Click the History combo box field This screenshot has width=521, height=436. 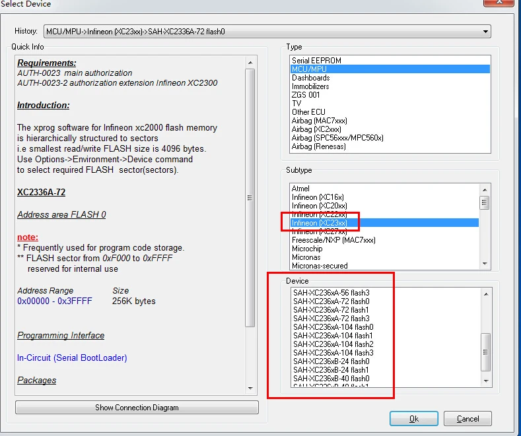click(267, 32)
